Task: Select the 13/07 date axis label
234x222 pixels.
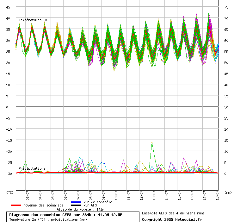Action: click(154, 195)
